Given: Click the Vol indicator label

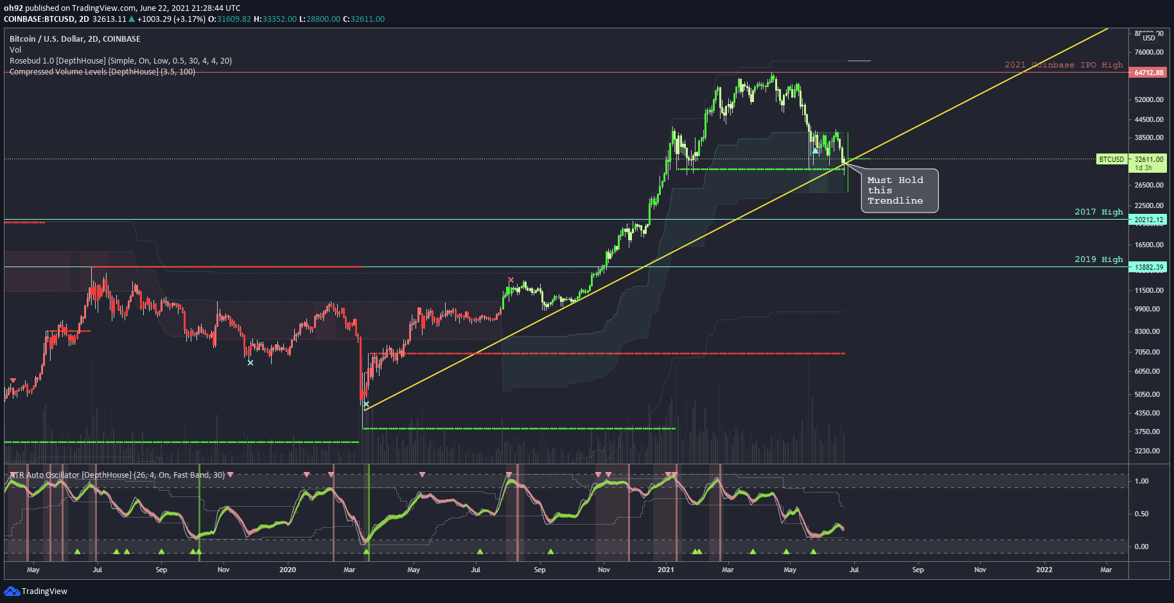Looking at the screenshot, I should pos(15,50).
